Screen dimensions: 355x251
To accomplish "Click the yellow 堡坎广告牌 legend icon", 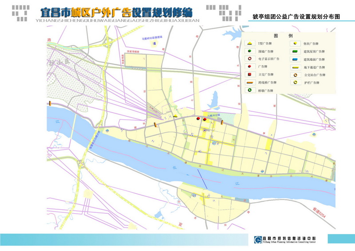I will point(295,44).
